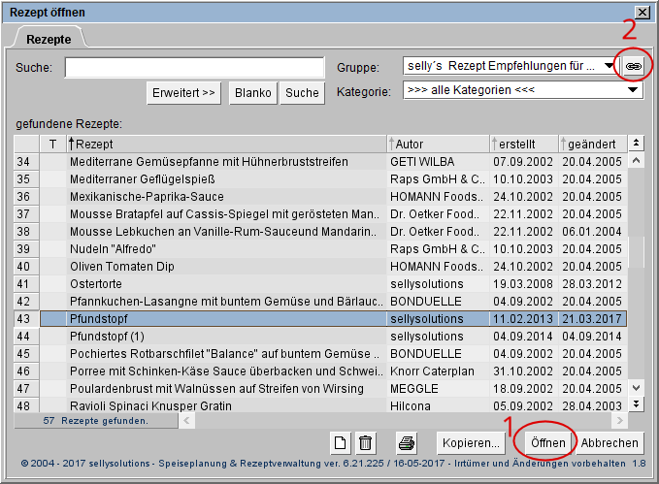
Task: Cancel the dialog with Abbrechen
Action: coord(611,443)
